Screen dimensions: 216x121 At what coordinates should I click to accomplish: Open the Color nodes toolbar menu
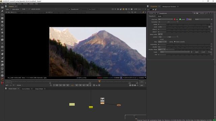pyautogui.click(x=2, y=22)
